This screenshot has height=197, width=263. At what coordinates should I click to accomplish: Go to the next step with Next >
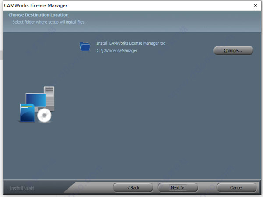pos(178,188)
